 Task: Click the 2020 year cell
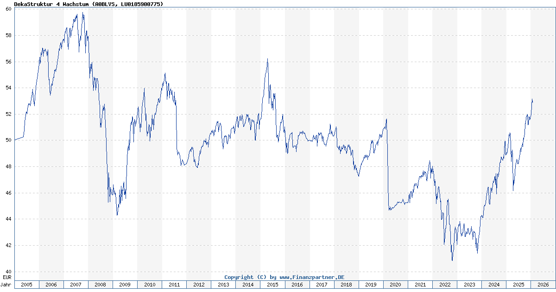396,285
